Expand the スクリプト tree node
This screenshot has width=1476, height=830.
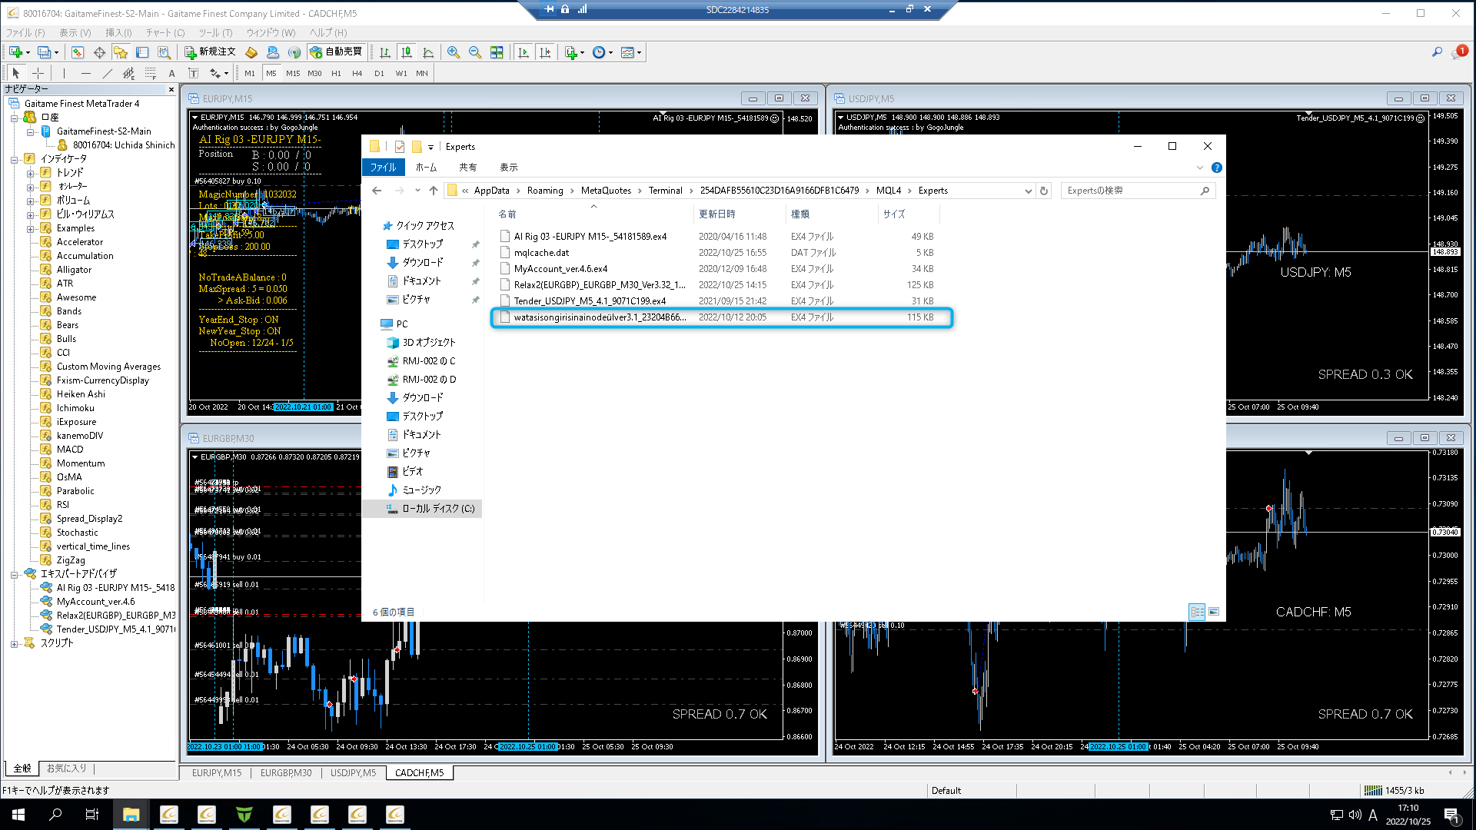pos(15,643)
